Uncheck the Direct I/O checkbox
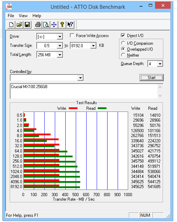Image resolution: width=177 pixels, height=222 pixels. click(123, 35)
